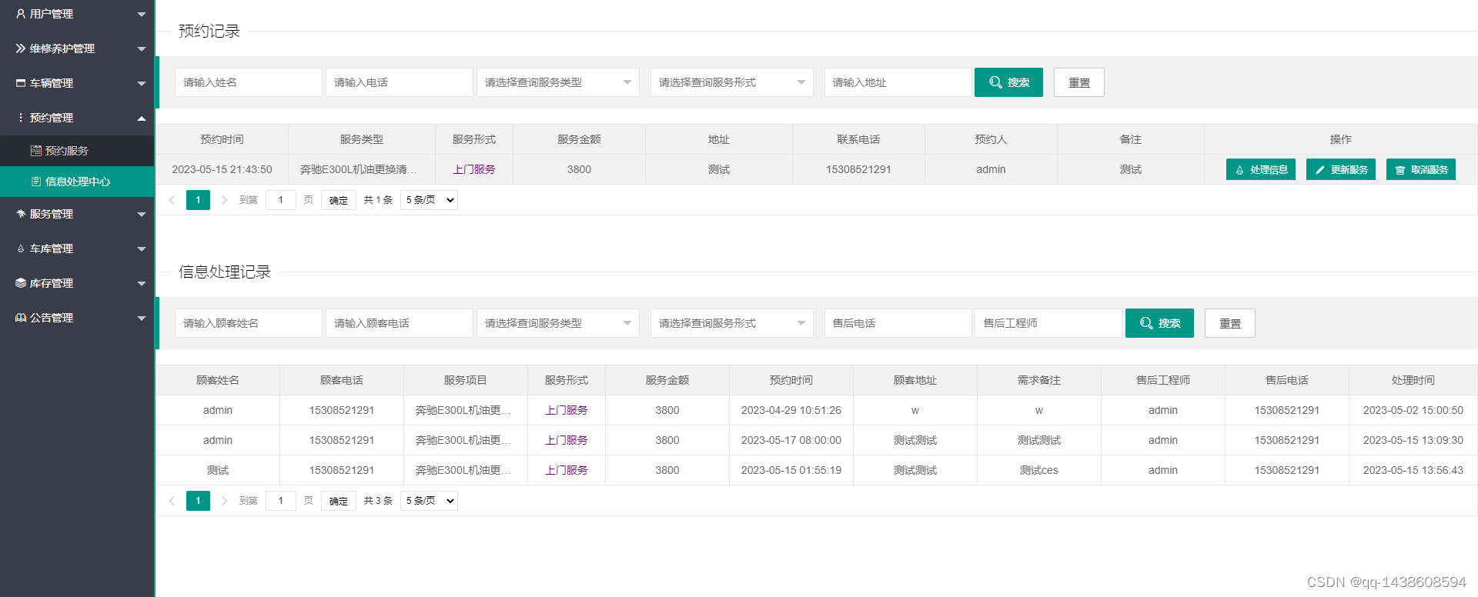Click the magnifier icon in the 信息处理记录 search button

tap(1146, 323)
